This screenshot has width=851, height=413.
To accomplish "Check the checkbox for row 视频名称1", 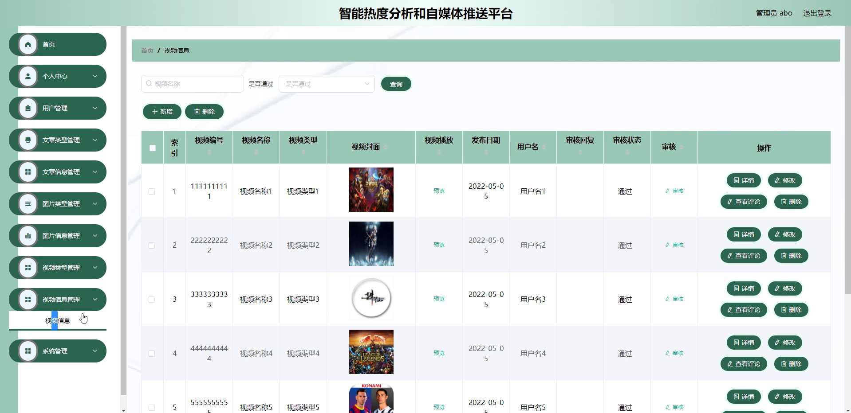I will [152, 191].
